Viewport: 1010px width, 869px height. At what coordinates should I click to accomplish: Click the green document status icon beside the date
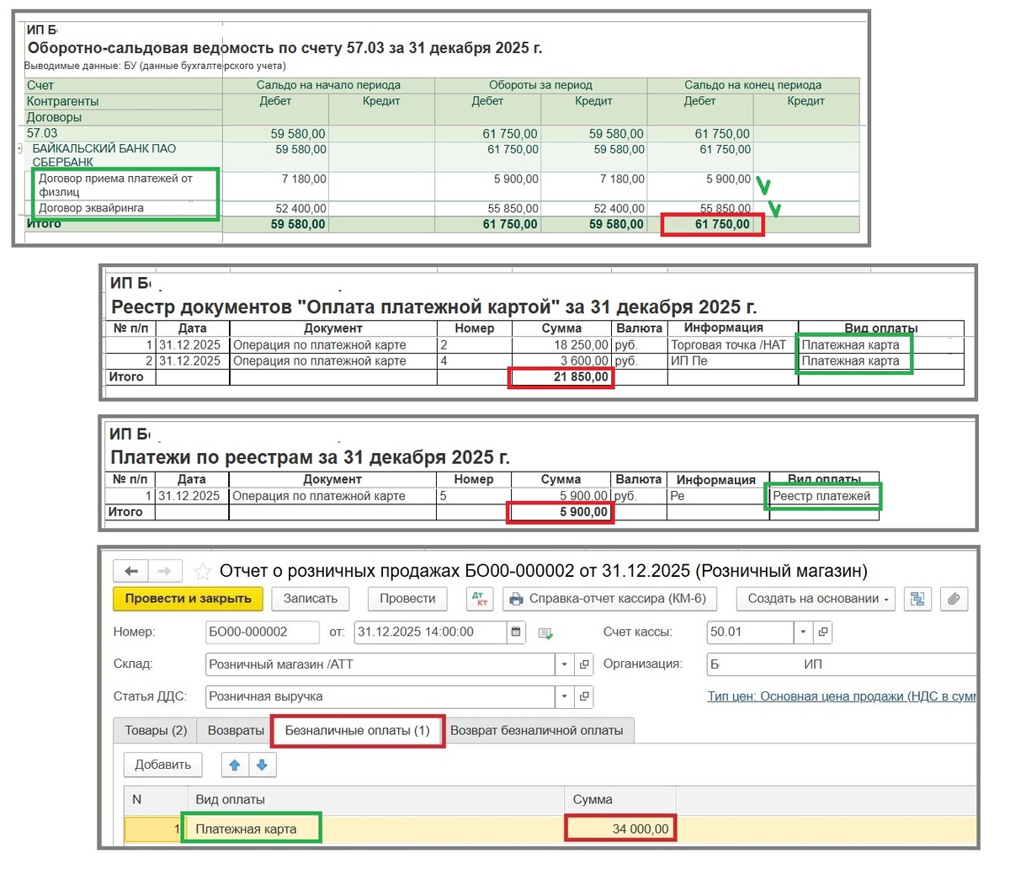[x=545, y=633]
